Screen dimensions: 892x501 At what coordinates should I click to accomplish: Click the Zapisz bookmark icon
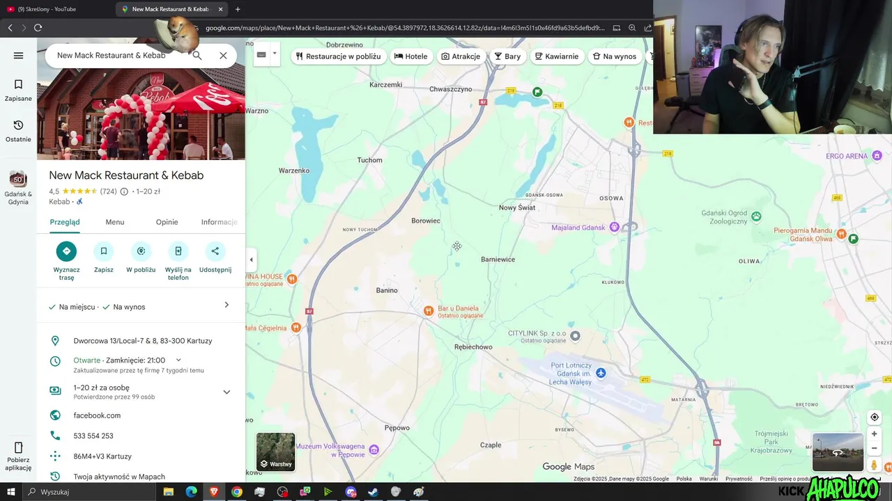click(x=104, y=251)
